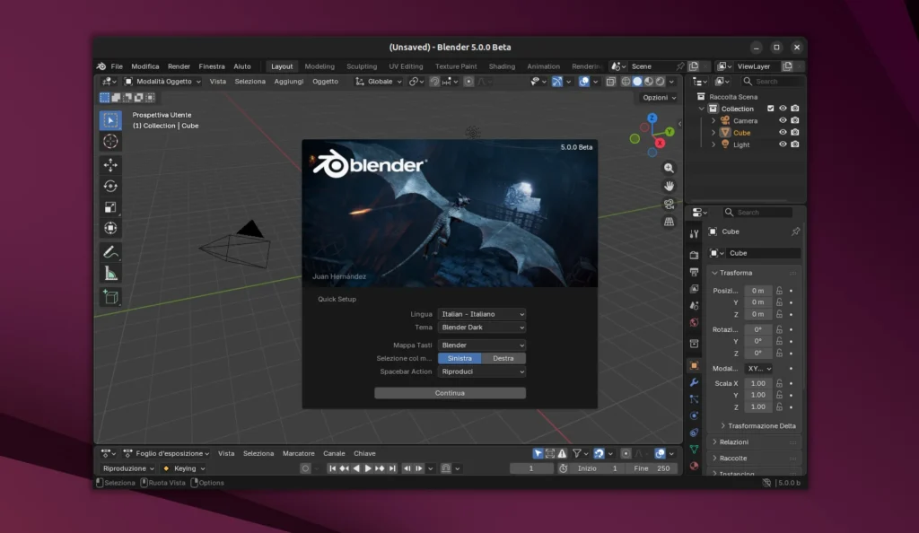Select the Scale tool

click(110, 207)
